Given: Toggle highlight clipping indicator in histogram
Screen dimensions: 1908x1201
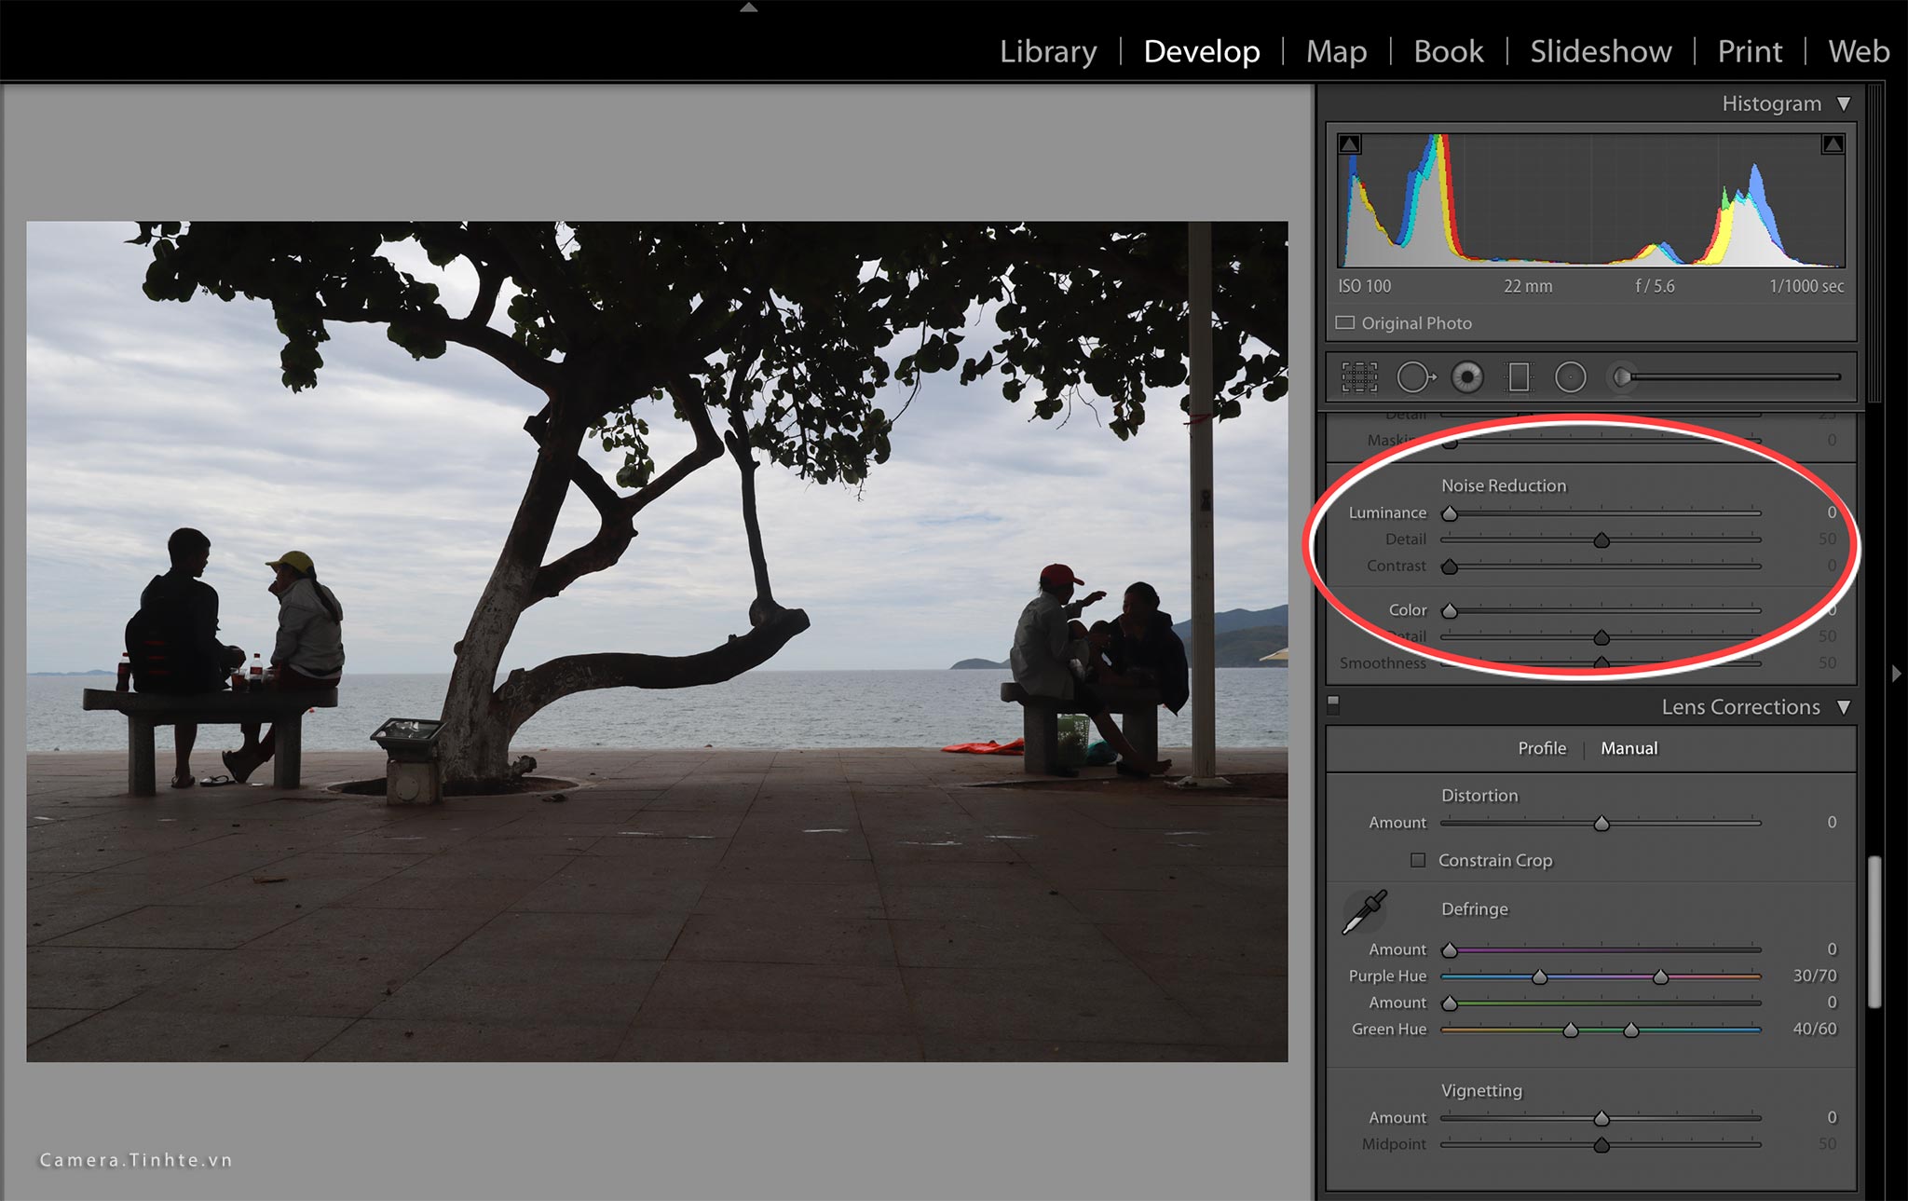Looking at the screenshot, I should (1833, 144).
